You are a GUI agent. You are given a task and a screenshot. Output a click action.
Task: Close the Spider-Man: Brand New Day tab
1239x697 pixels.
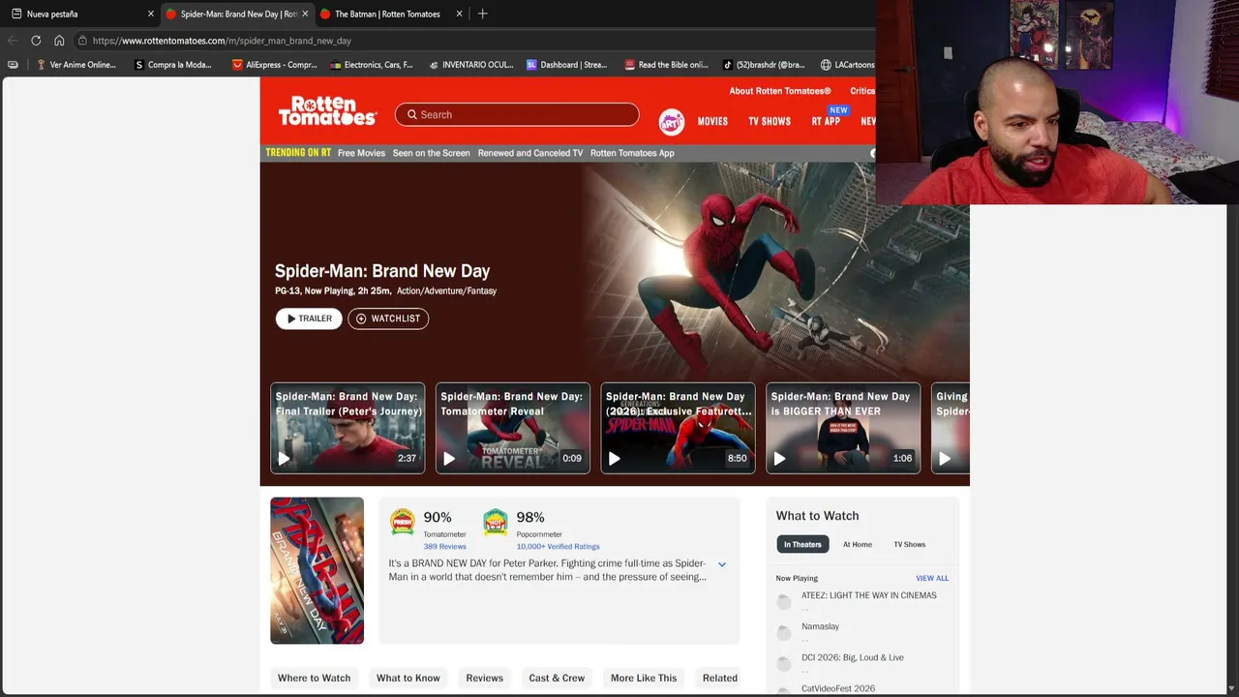click(305, 14)
